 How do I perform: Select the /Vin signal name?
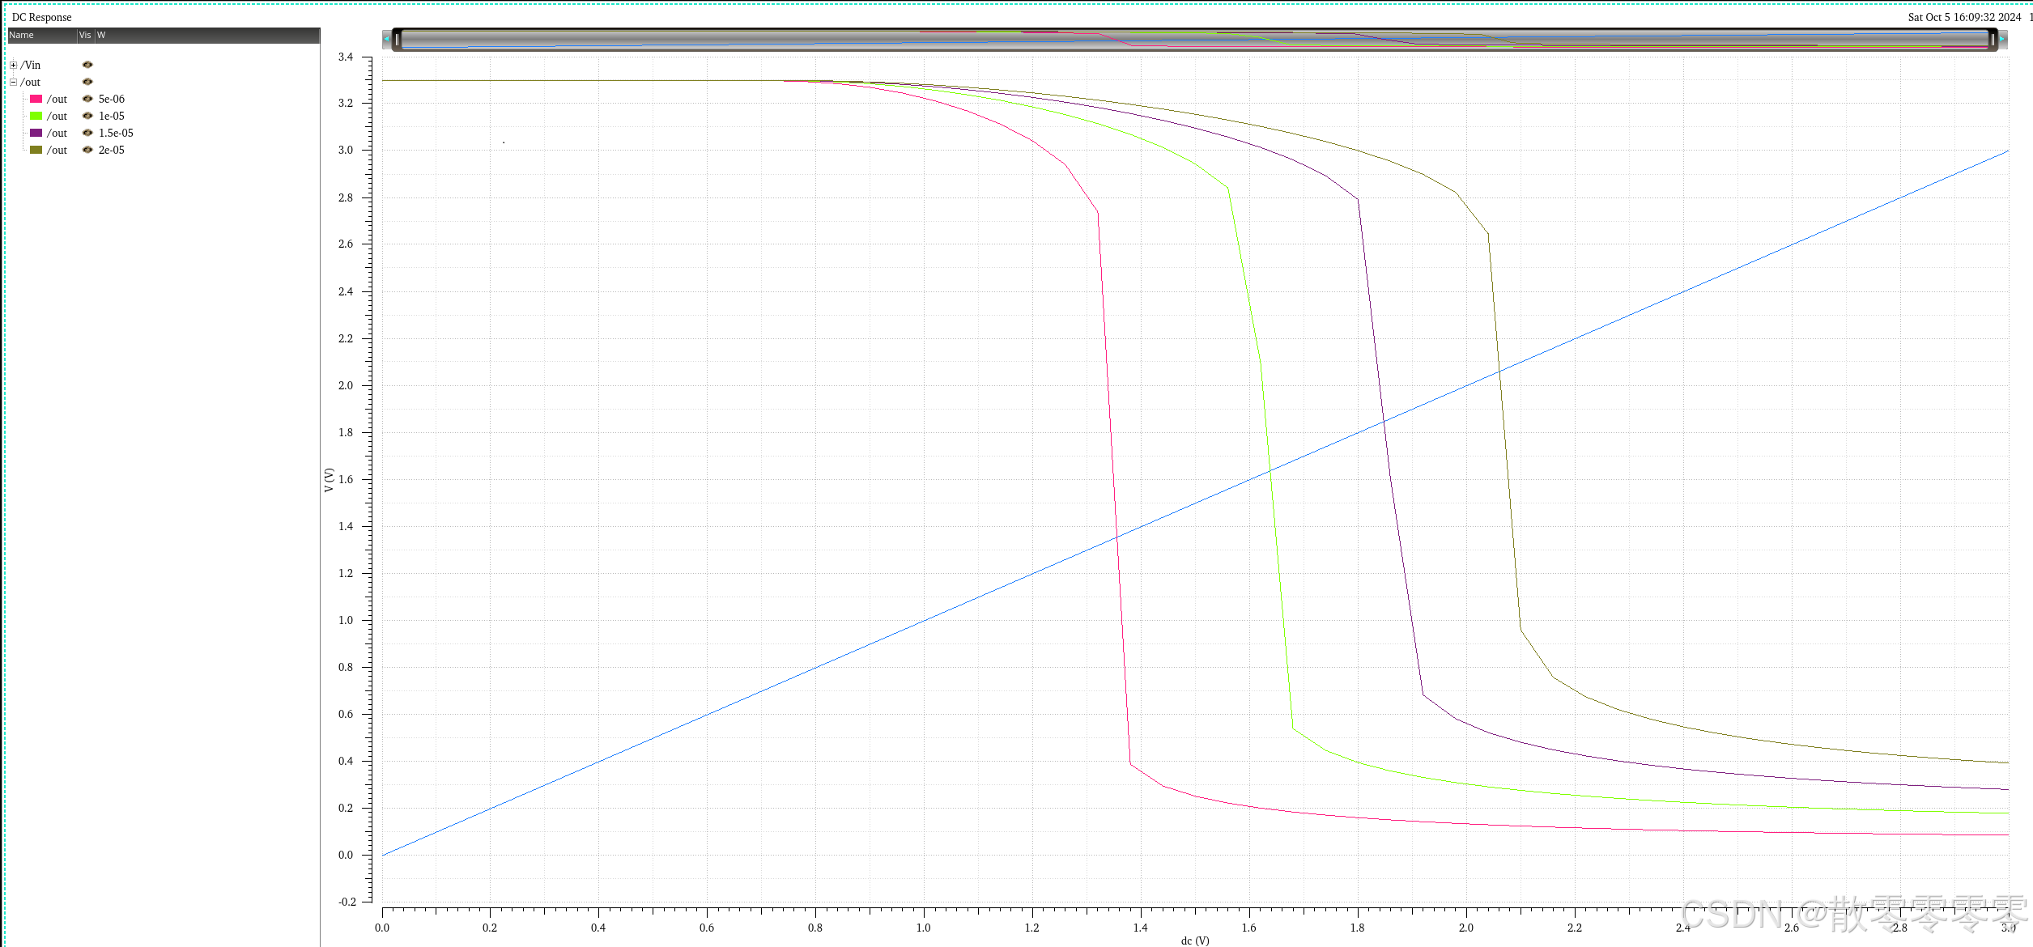click(x=31, y=65)
